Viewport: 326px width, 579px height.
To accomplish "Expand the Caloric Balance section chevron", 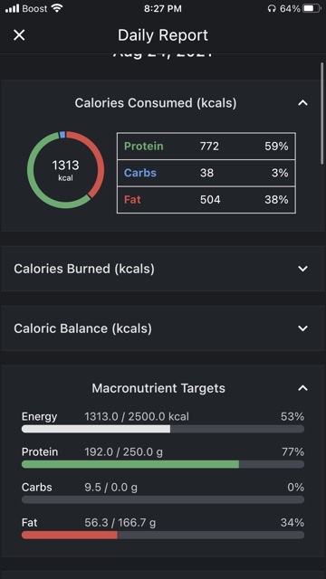I will (302, 328).
